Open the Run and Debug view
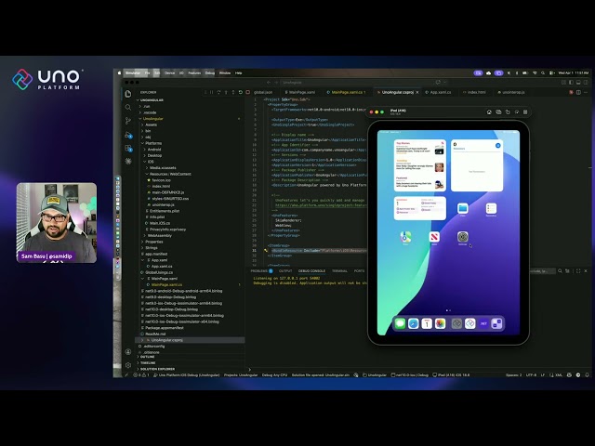Viewport: 595px width, 446px height. click(128, 135)
